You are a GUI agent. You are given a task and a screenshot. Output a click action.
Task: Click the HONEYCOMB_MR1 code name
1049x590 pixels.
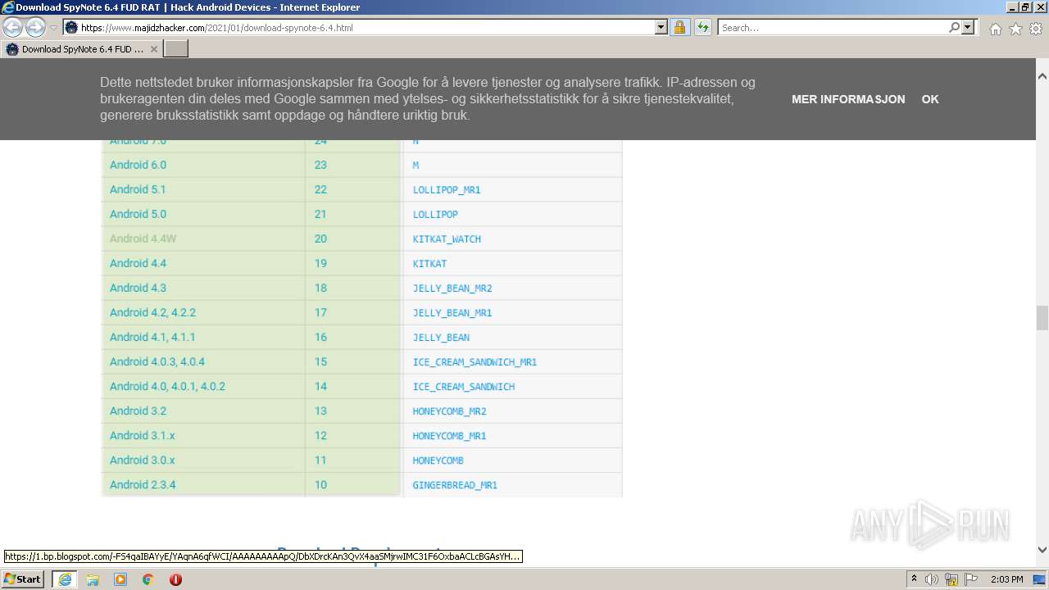(x=449, y=436)
